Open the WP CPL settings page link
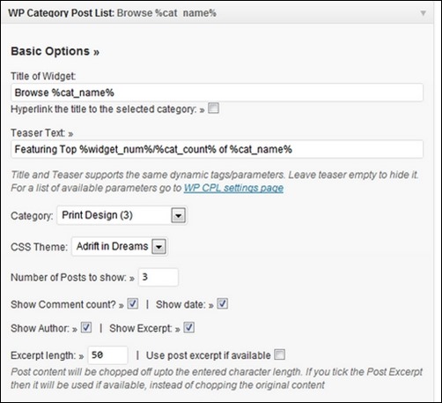 point(233,188)
